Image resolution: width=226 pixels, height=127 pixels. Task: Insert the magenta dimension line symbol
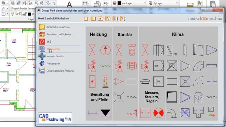coord(92,113)
